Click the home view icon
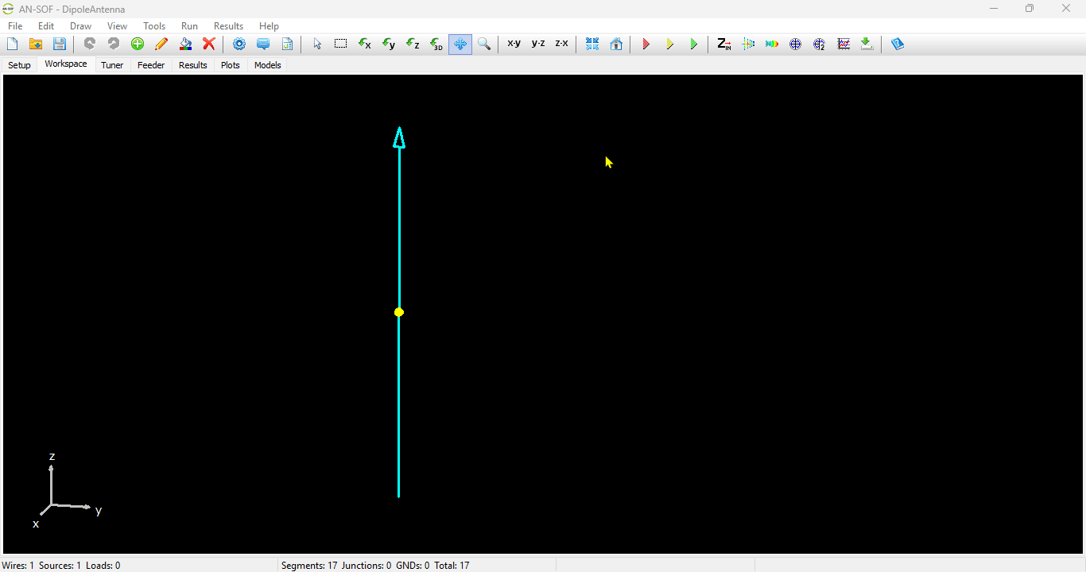 point(616,44)
